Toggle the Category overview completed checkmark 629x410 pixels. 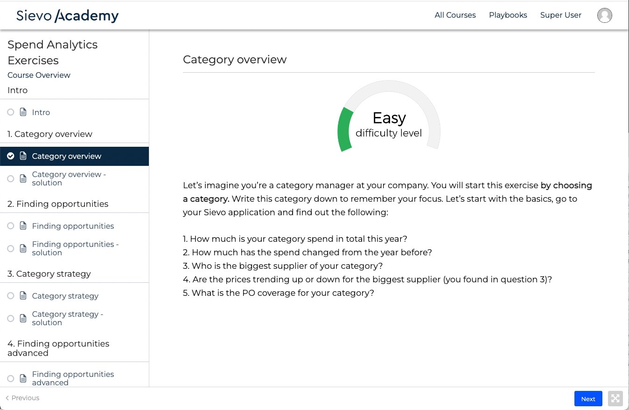pyautogui.click(x=11, y=156)
